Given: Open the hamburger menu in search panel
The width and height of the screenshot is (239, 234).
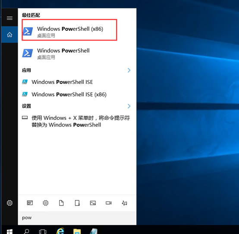Looking at the screenshot, I should point(9,18).
